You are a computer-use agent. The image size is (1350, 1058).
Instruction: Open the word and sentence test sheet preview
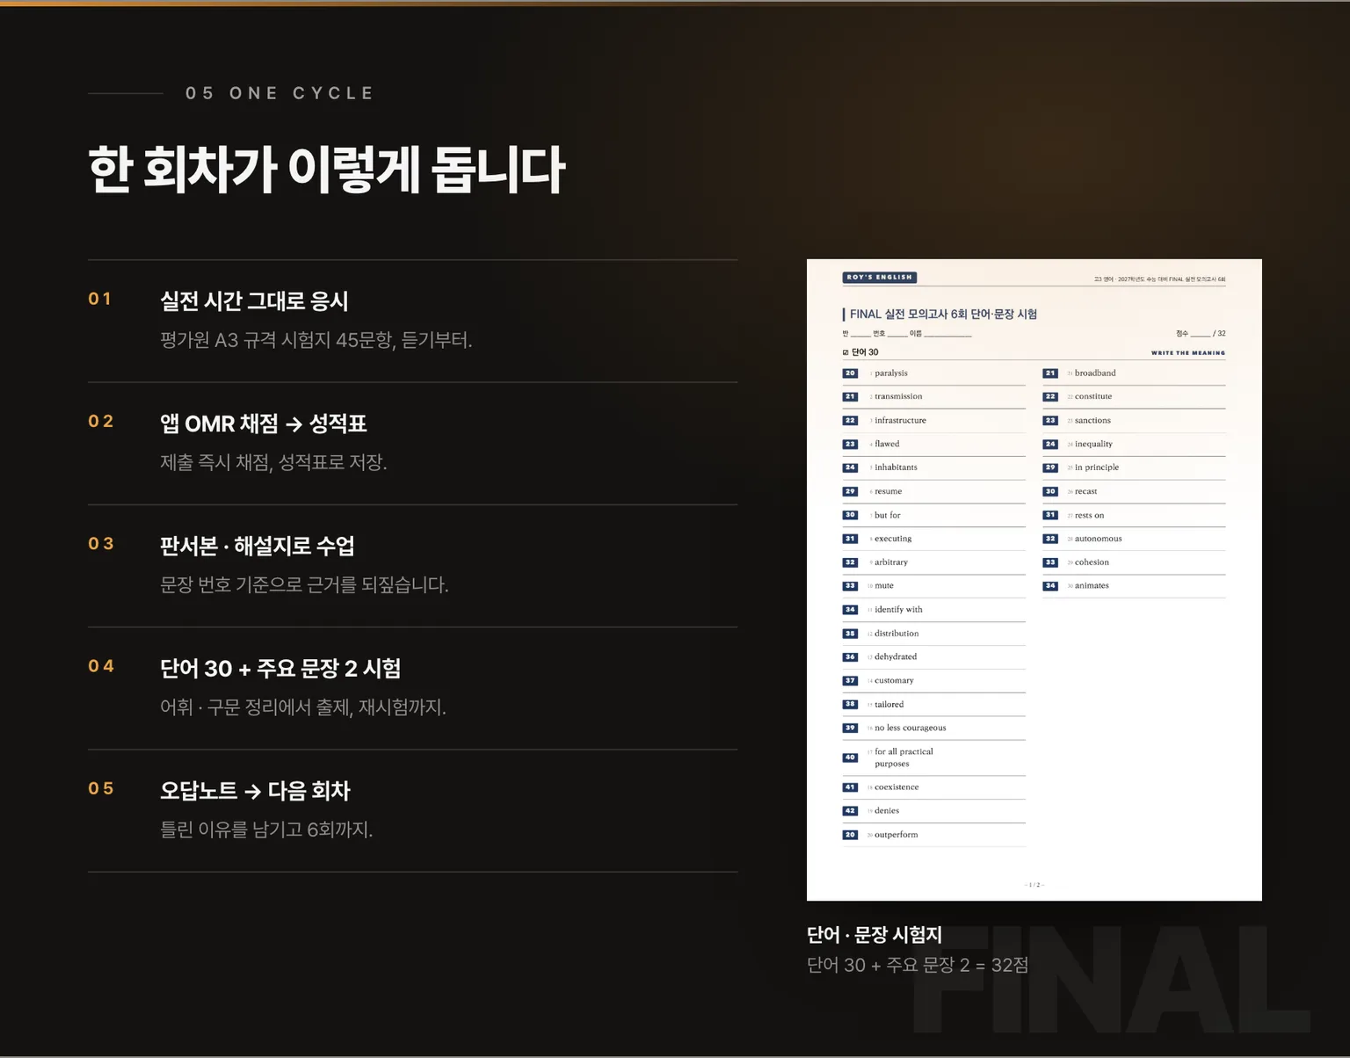click(1034, 580)
